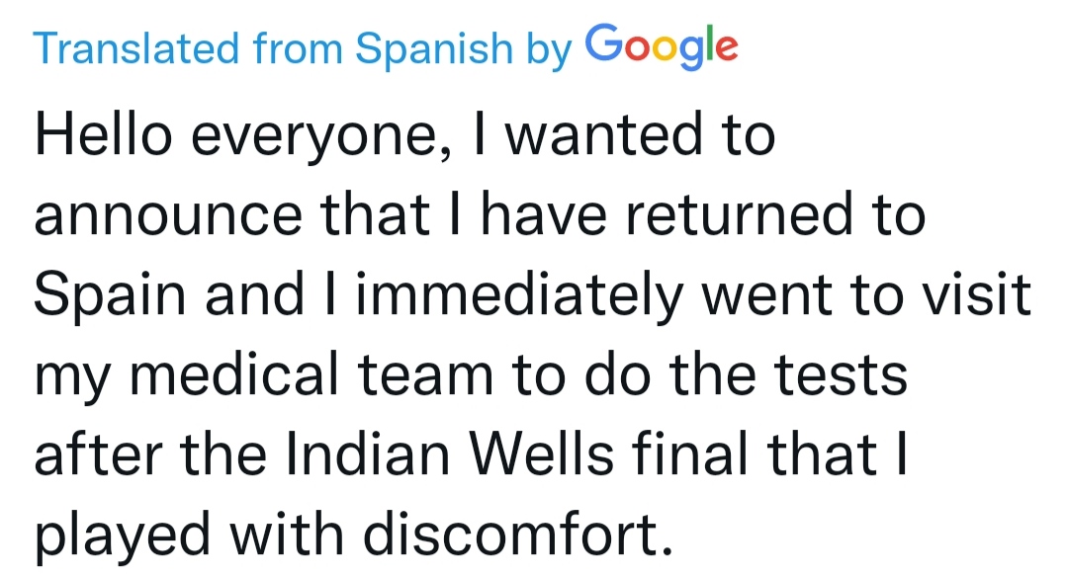The width and height of the screenshot is (1068, 579).
Task: Select the word 'returned' in the second line
Action: 740,214
